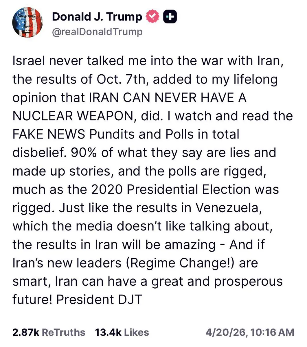Image resolution: width=307 pixels, height=347 pixels.
Task: Open the Donald J. Trump display name
Action: (97, 17)
